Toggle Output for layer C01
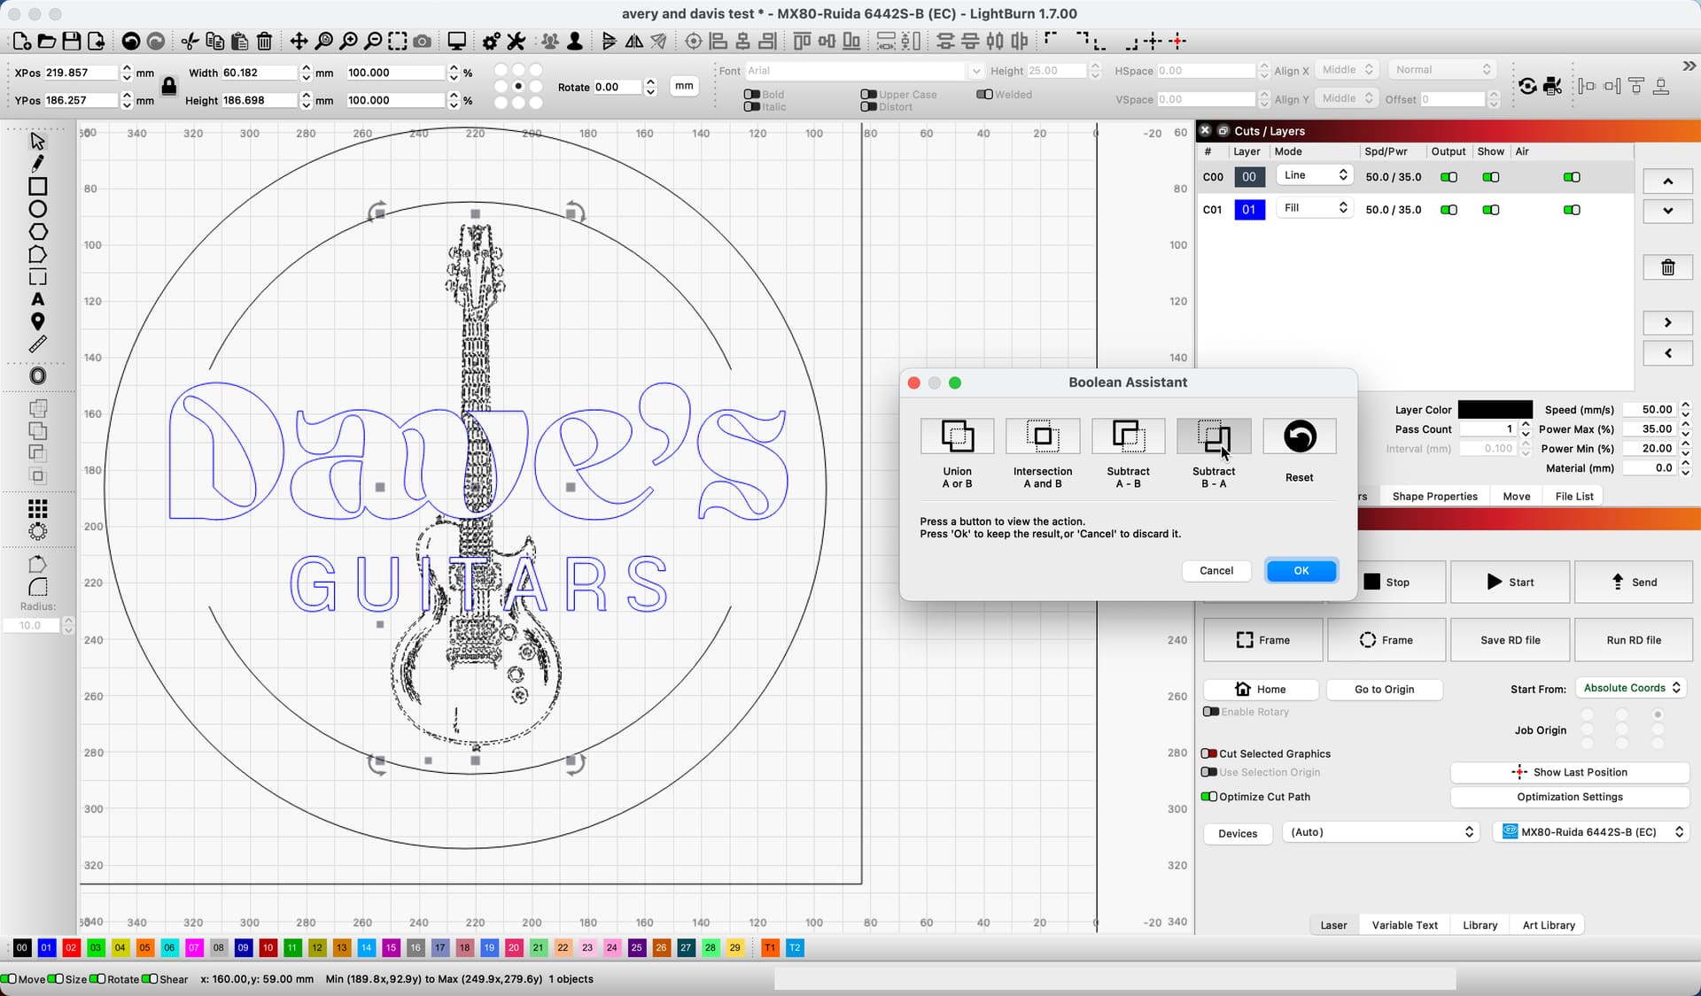1701x996 pixels. click(x=1449, y=210)
